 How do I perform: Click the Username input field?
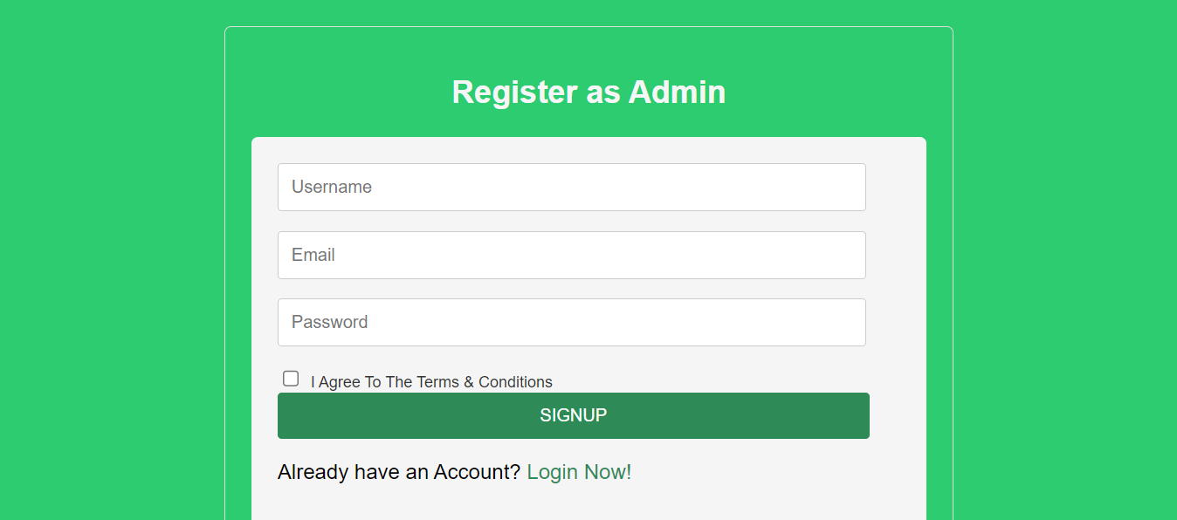571,187
